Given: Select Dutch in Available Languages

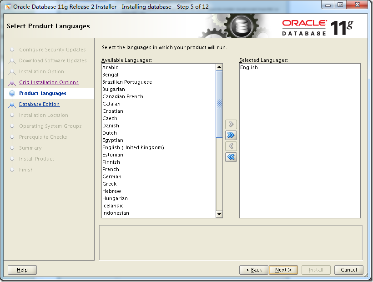Looking at the screenshot, I should pos(158,133).
